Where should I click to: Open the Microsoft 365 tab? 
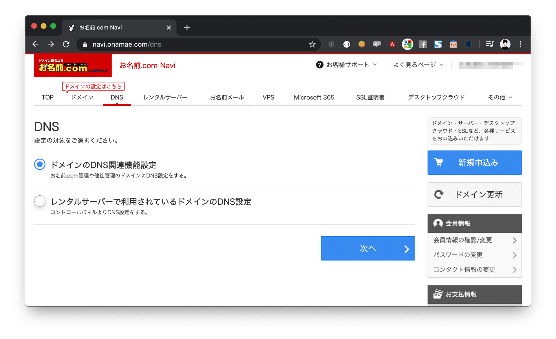314,98
